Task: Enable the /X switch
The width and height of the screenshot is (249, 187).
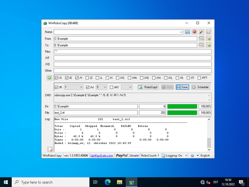Action: [x=107, y=78]
